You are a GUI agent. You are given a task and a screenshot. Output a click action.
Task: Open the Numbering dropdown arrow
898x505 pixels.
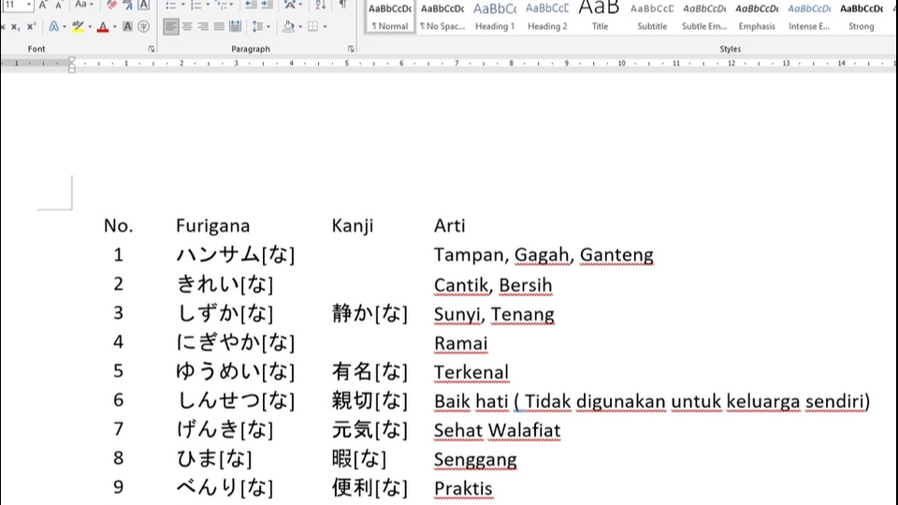pyautogui.click(x=208, y=5)
